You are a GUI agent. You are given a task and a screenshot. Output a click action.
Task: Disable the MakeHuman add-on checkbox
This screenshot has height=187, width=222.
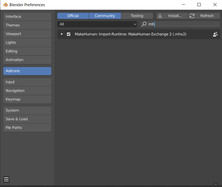point(69,34)
